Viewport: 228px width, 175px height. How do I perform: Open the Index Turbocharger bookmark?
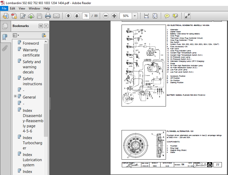click(x=32, y=143)
